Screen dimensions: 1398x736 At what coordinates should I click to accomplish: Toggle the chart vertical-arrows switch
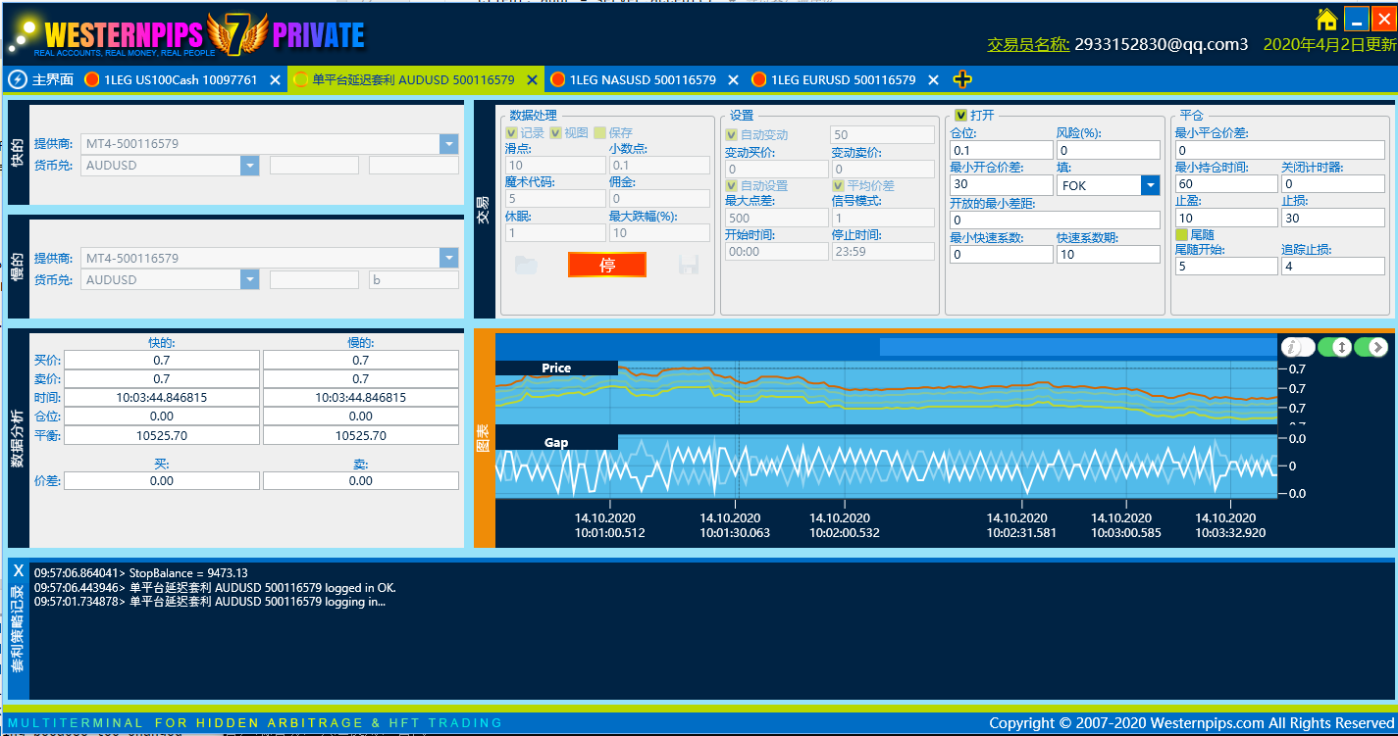1334,347
